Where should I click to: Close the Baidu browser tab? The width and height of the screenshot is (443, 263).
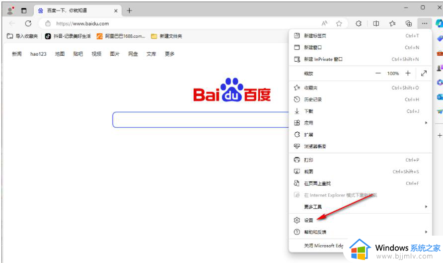[x=116, y=11]
